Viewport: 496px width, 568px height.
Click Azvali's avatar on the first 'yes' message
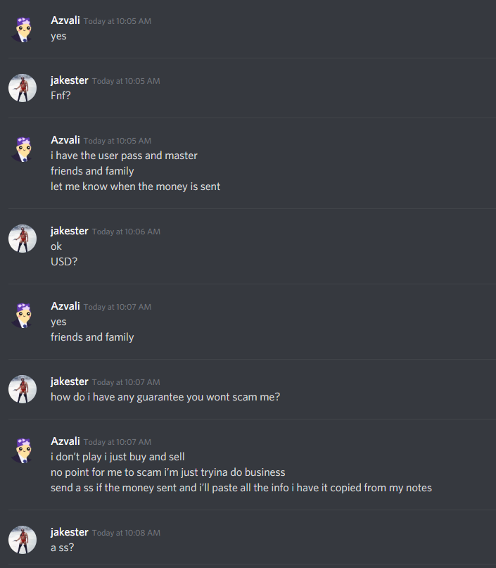[23, 28]
